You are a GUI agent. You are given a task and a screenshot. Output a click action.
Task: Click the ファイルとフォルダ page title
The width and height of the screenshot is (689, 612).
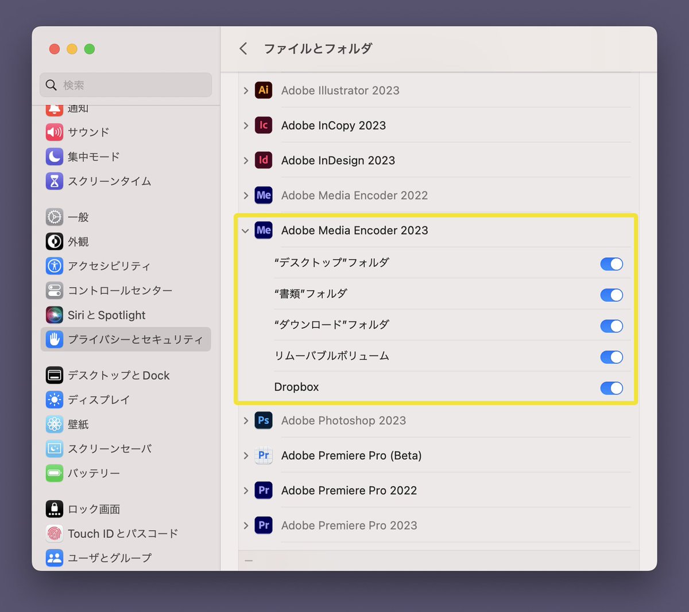(x=318, y=49)
